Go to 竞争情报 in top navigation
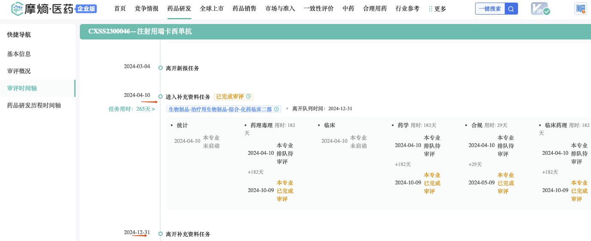Image resolution: width=591 pixels, height=241 pixels. (146, 9)
